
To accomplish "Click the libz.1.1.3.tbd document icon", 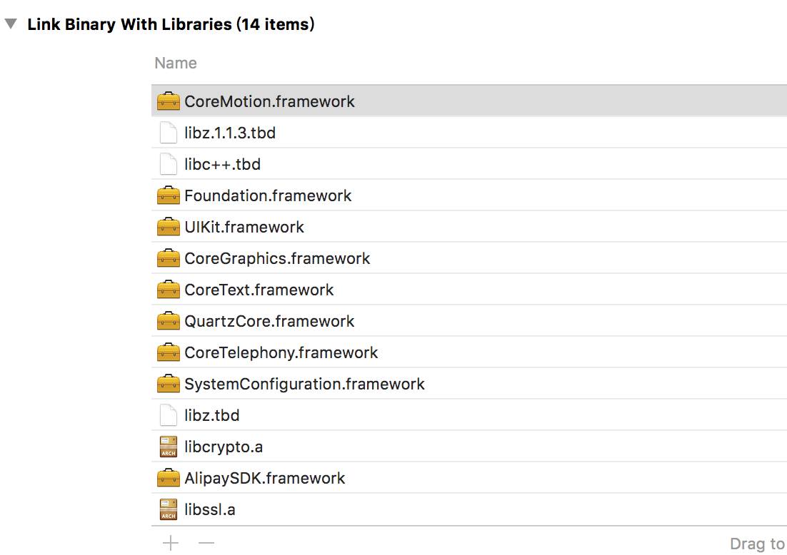I will (168, 133).
